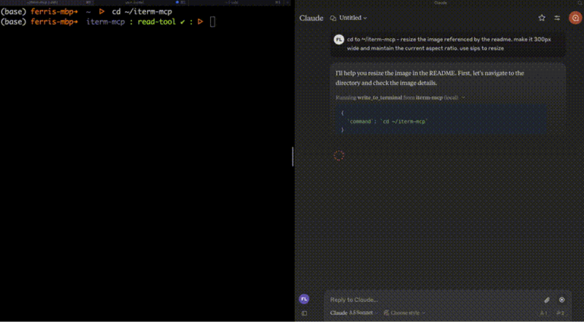
Task: Click 'cd ~/iterm-mcp' text in terminal
Action: pos(142,12)
